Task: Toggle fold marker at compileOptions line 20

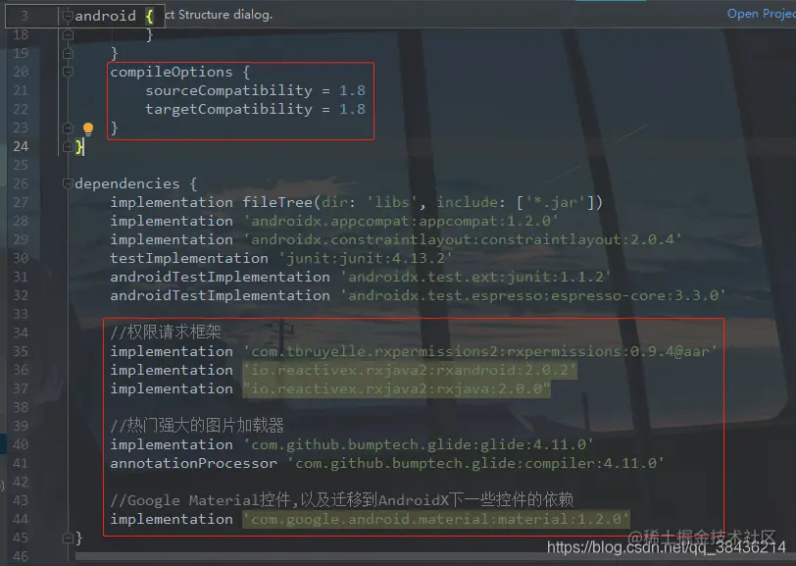Action: point(68,72)
